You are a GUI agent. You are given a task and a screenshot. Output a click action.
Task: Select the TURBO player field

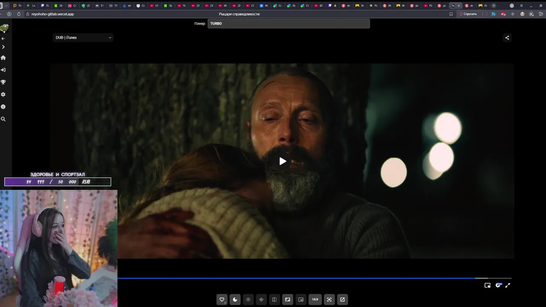point(288,23)
